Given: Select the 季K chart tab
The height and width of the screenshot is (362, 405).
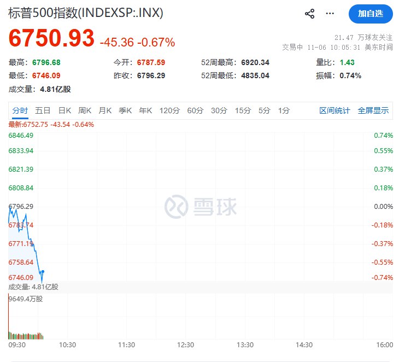Looking at the screenshot, I should pos(125,110).
